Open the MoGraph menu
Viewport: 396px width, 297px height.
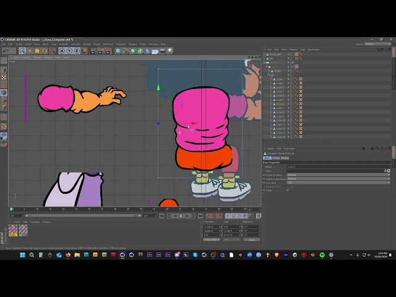coord(108,44)
